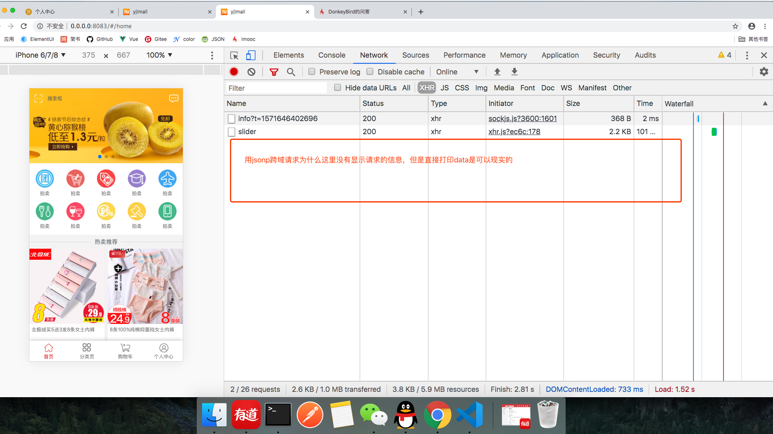The height and width of the screenshot is (434, 773).
Task: Open the Online throttling dropdown
Action: point(457,72)
